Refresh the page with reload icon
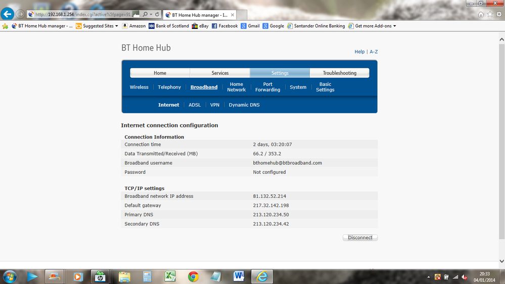Screen dimensions: 505x284 pyautogui.click(x=157, y=15)
